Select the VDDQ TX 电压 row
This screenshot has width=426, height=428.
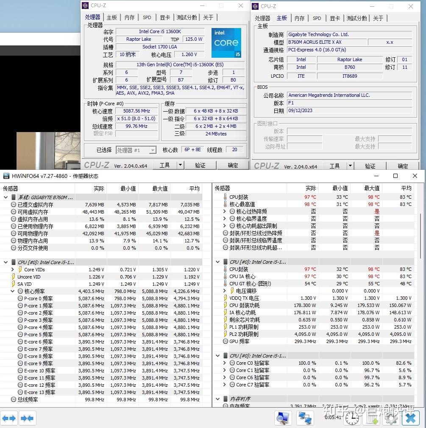coord(313,298)
